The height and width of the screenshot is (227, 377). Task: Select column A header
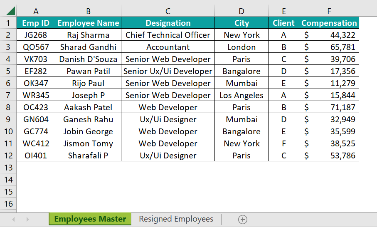36,11
